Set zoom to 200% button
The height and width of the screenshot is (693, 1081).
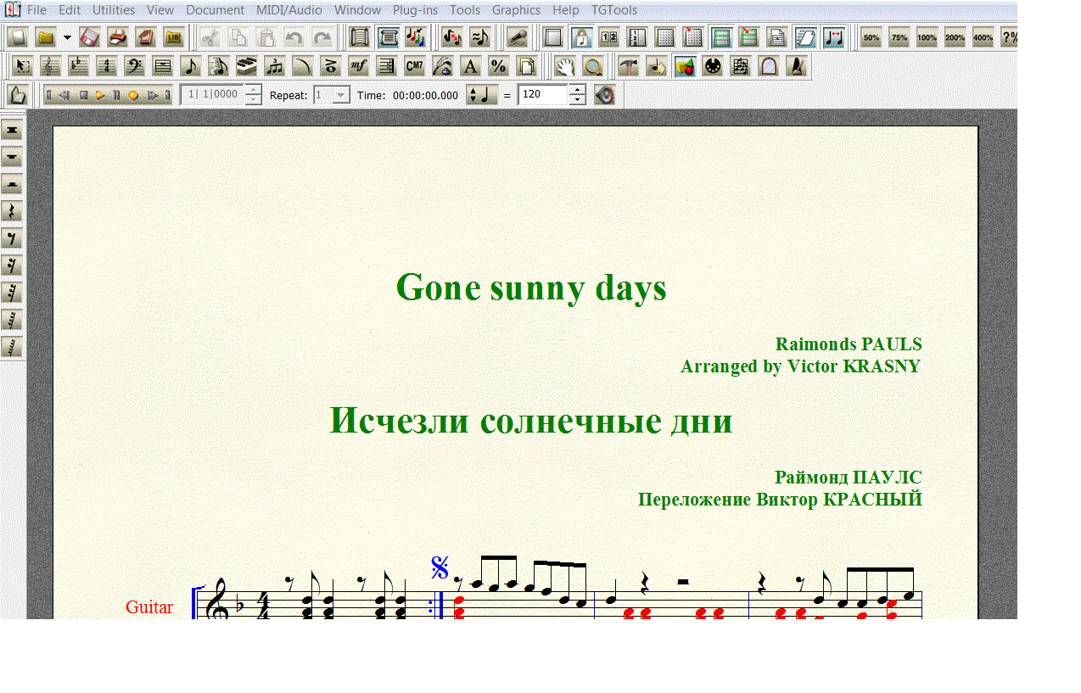(955, 37)
